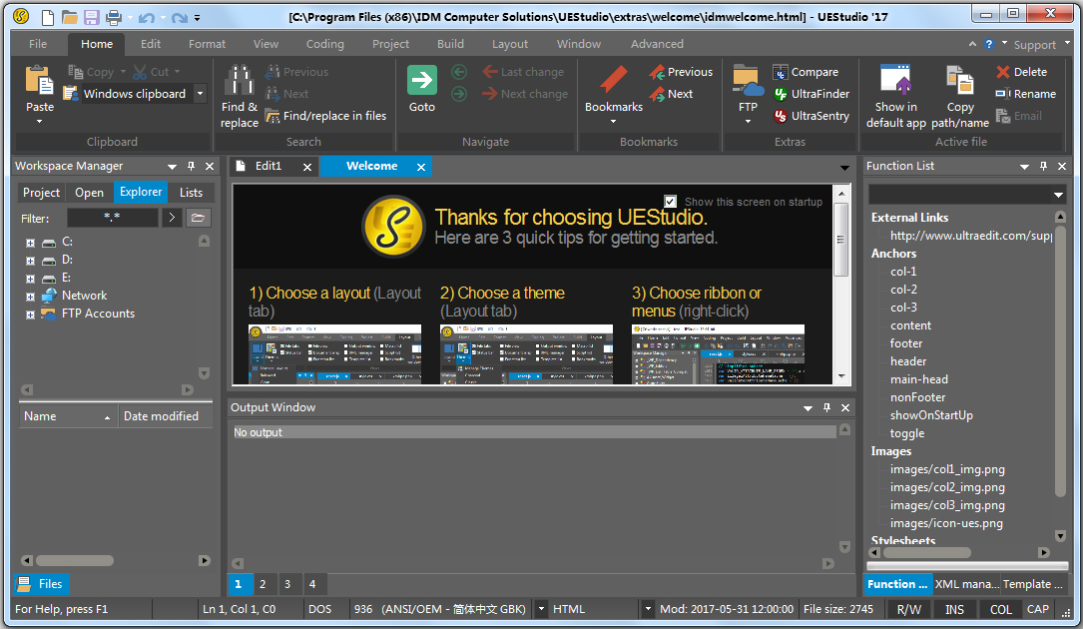Delete the active file
1083x629 pixels.
point(1021,72)
